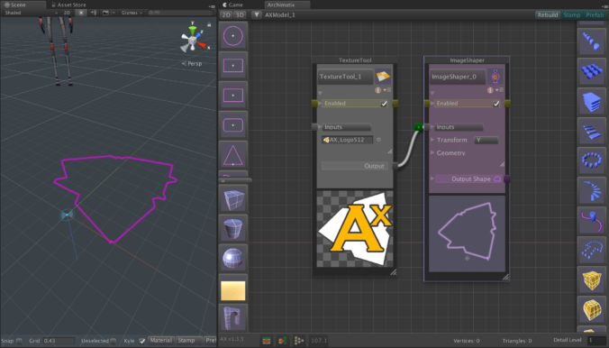Switch to the Game tab
Screen dimensions: 609x348
[x=233, y=5]
